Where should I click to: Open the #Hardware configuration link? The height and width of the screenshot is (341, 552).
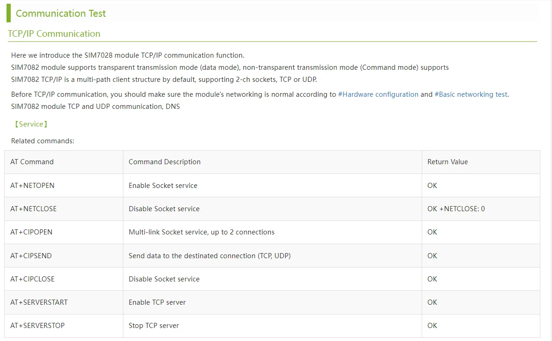pyautogui.click(x=378, y=94)
